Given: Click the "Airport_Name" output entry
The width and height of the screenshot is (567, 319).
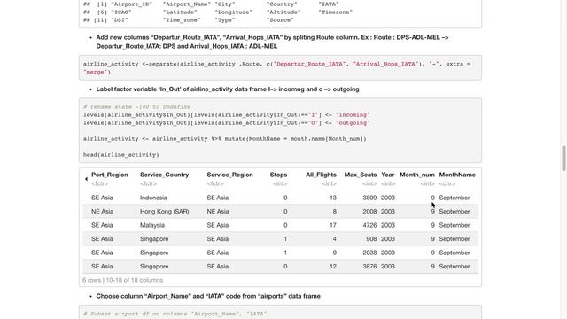Looking at the screenshot, I should 187,4.
